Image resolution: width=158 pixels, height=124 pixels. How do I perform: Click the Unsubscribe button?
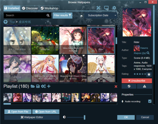click(137, 81)
